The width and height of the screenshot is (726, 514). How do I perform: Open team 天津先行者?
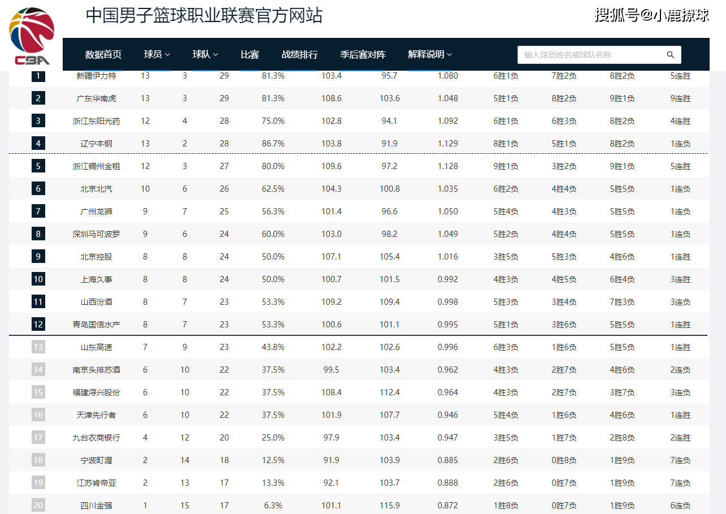coord(96,415)
